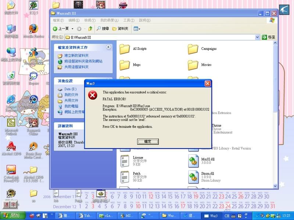294x220 pixels.
Task: Open the Maps folder icon
Action: coord(125,65)
